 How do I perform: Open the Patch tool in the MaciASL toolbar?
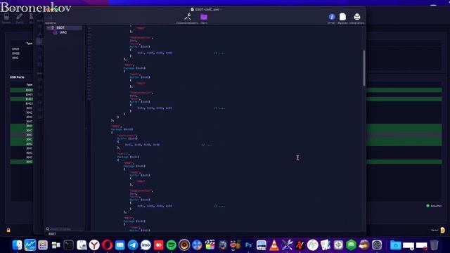click(204, 17)
